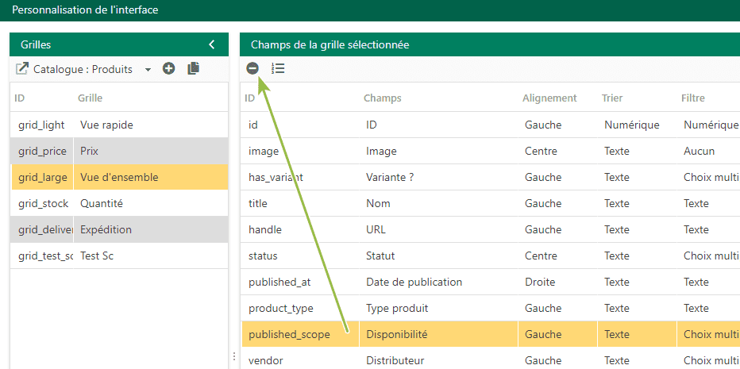Click the duplicate grid copy icon
The height and width of the screenshot is (369, 740).
pos(194,69)
